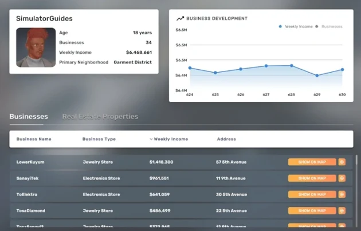Click the $486,499 weekly income value
Image resolution: width=361 pixels, height=231 pixels.
160,211
